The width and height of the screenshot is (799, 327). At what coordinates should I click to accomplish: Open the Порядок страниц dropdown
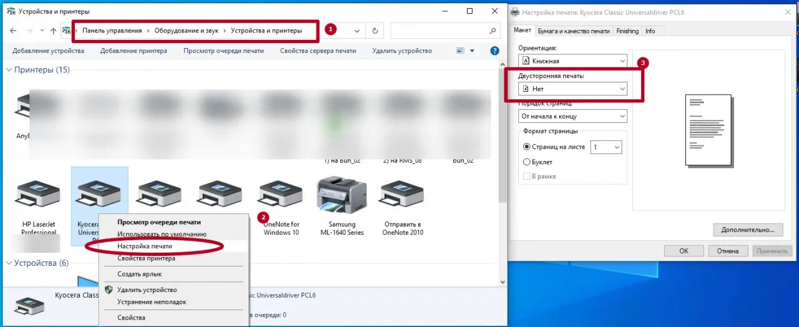[573, 116]
